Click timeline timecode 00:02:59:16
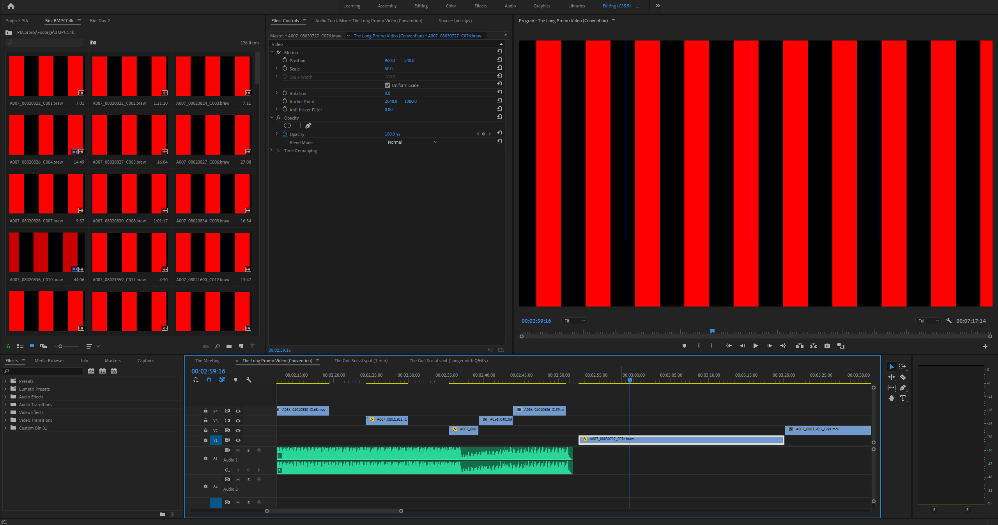Viewport: 998px width, 525px height. click(x=208, y=371)
